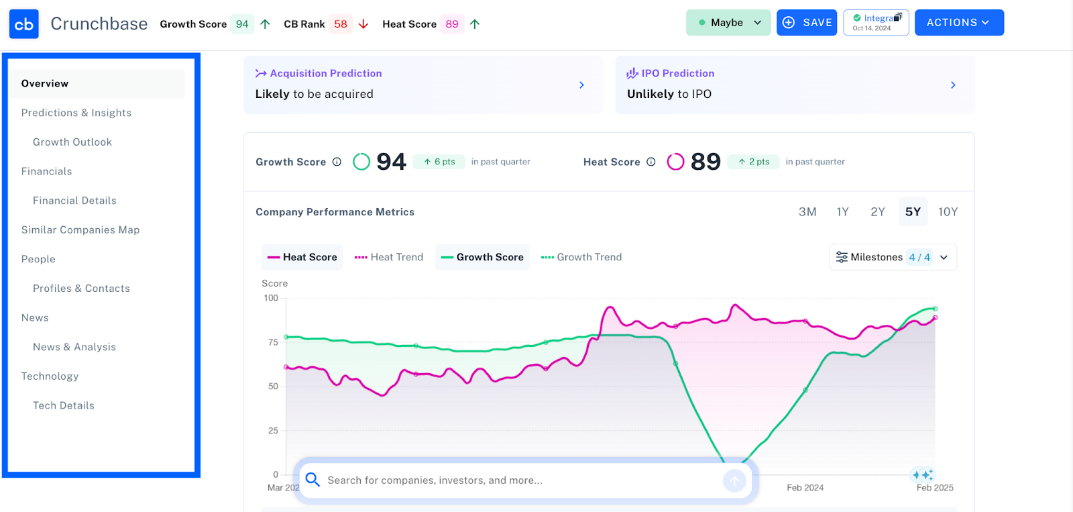Open News & Analysis in sidebar
The width and height of the screenshot is (1073, 512).
click(74, 347)
